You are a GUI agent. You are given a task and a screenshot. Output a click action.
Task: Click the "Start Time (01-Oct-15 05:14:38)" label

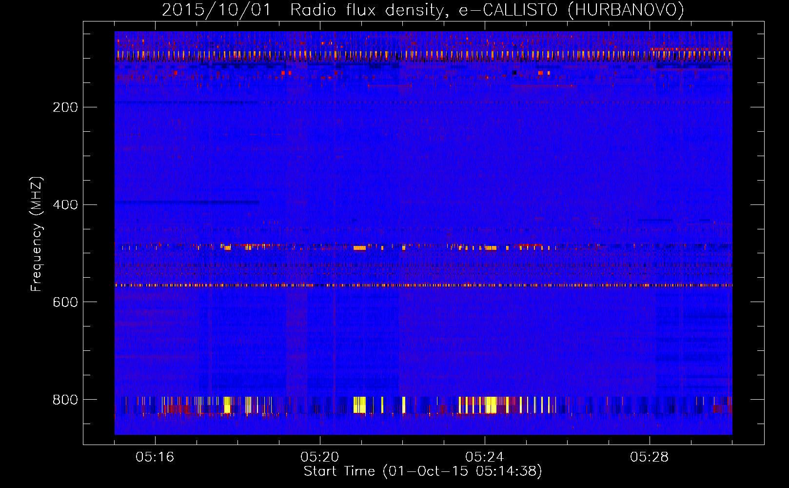point(423,471)
